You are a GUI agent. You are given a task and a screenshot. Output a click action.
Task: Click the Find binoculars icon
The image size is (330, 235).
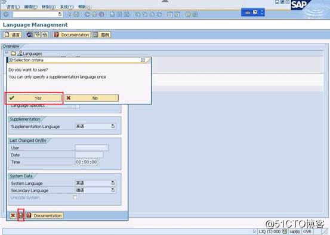click(119, 14)
